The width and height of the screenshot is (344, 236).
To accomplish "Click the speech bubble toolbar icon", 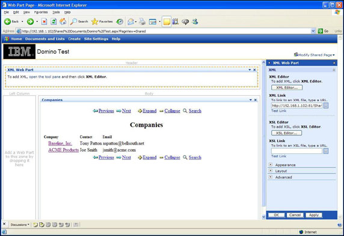I will (185, 22).
